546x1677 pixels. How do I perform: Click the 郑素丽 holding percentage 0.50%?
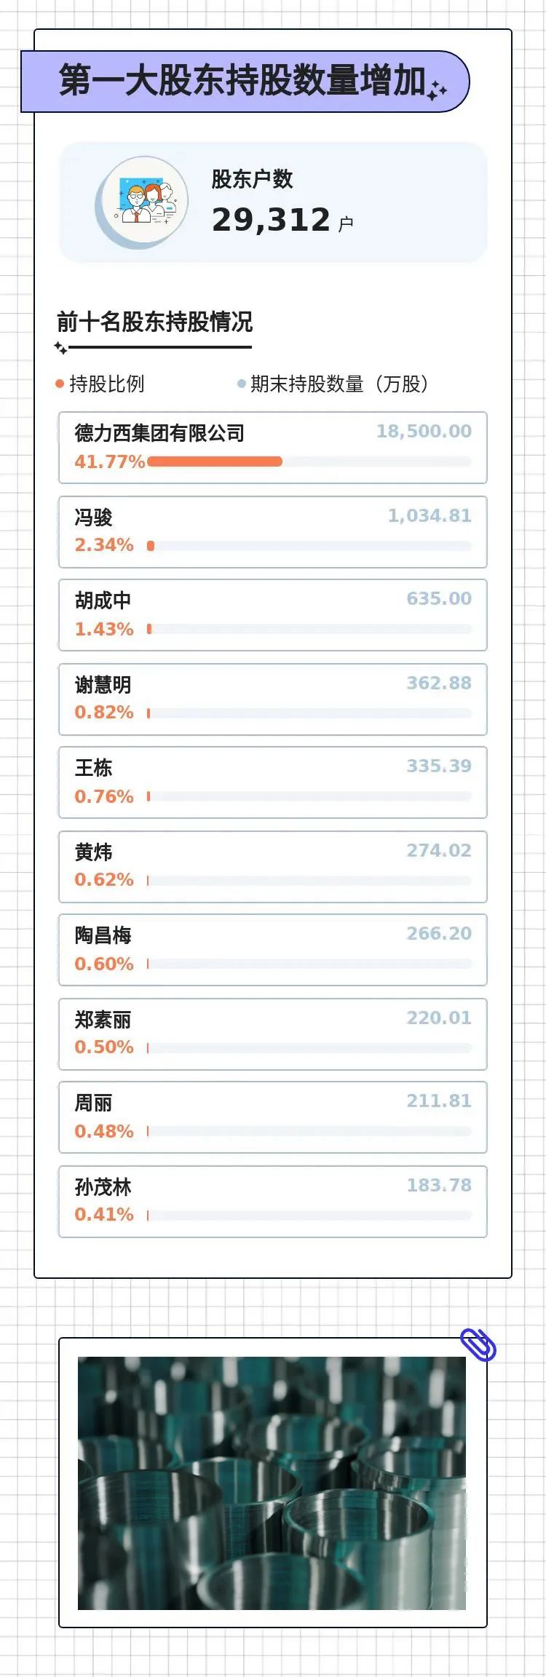click(104, 1047)
